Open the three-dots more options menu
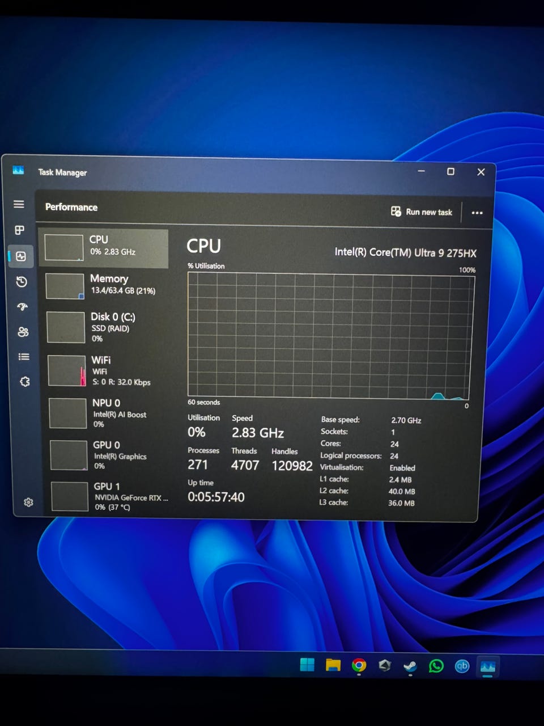This screenshot has width=544, height=726. (x=477, y=213)
